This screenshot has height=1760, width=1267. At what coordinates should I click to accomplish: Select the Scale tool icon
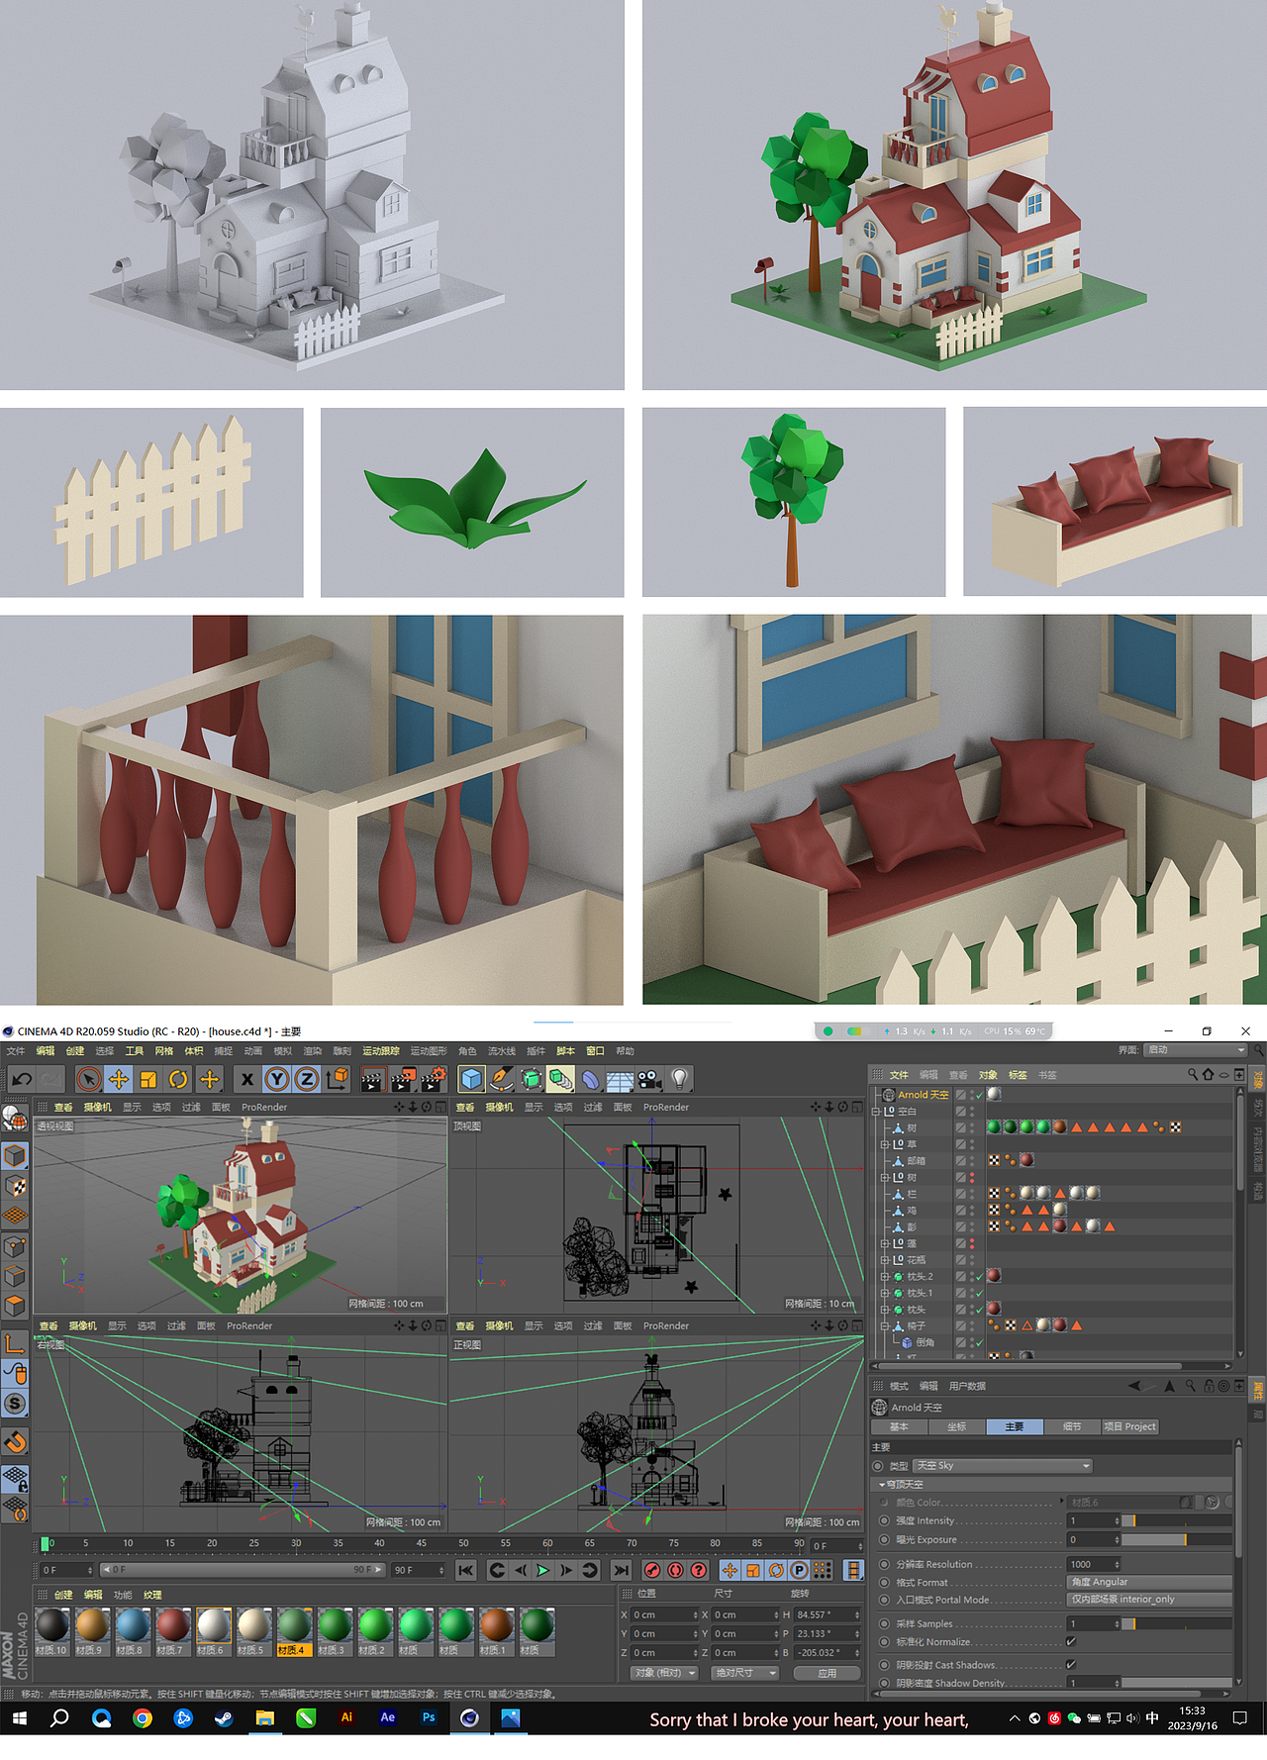148,1079
